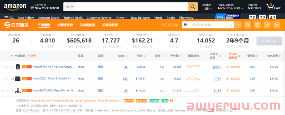285x115 pixels.
Task: Click the Ninja BL770AMZ blender thumbnail
Action: (18, 91)
